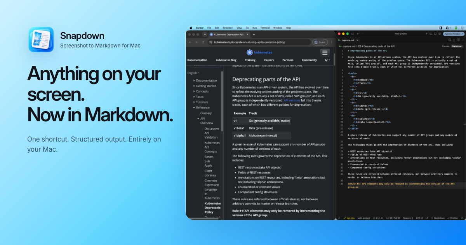Click the browser back arrow

[x=190, y=42]
